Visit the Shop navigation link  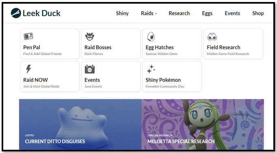(258, 13)
